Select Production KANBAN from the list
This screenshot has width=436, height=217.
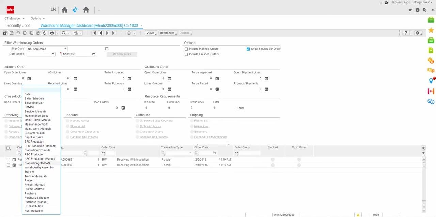click(37, 163)
